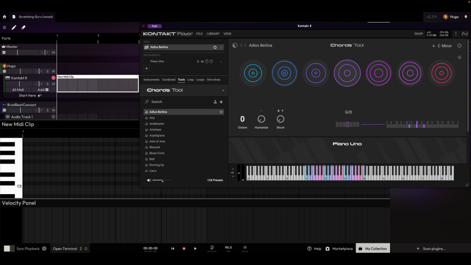
Task: Open the Kontakt FILE menu
Action: pyautogui.click(x=199, y=34)
